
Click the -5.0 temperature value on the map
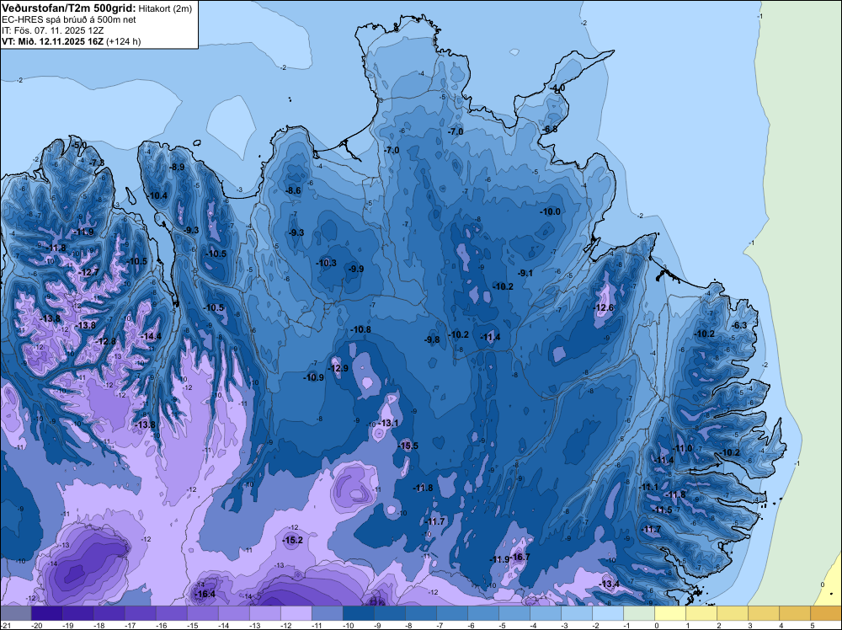[x=79, y=146]
